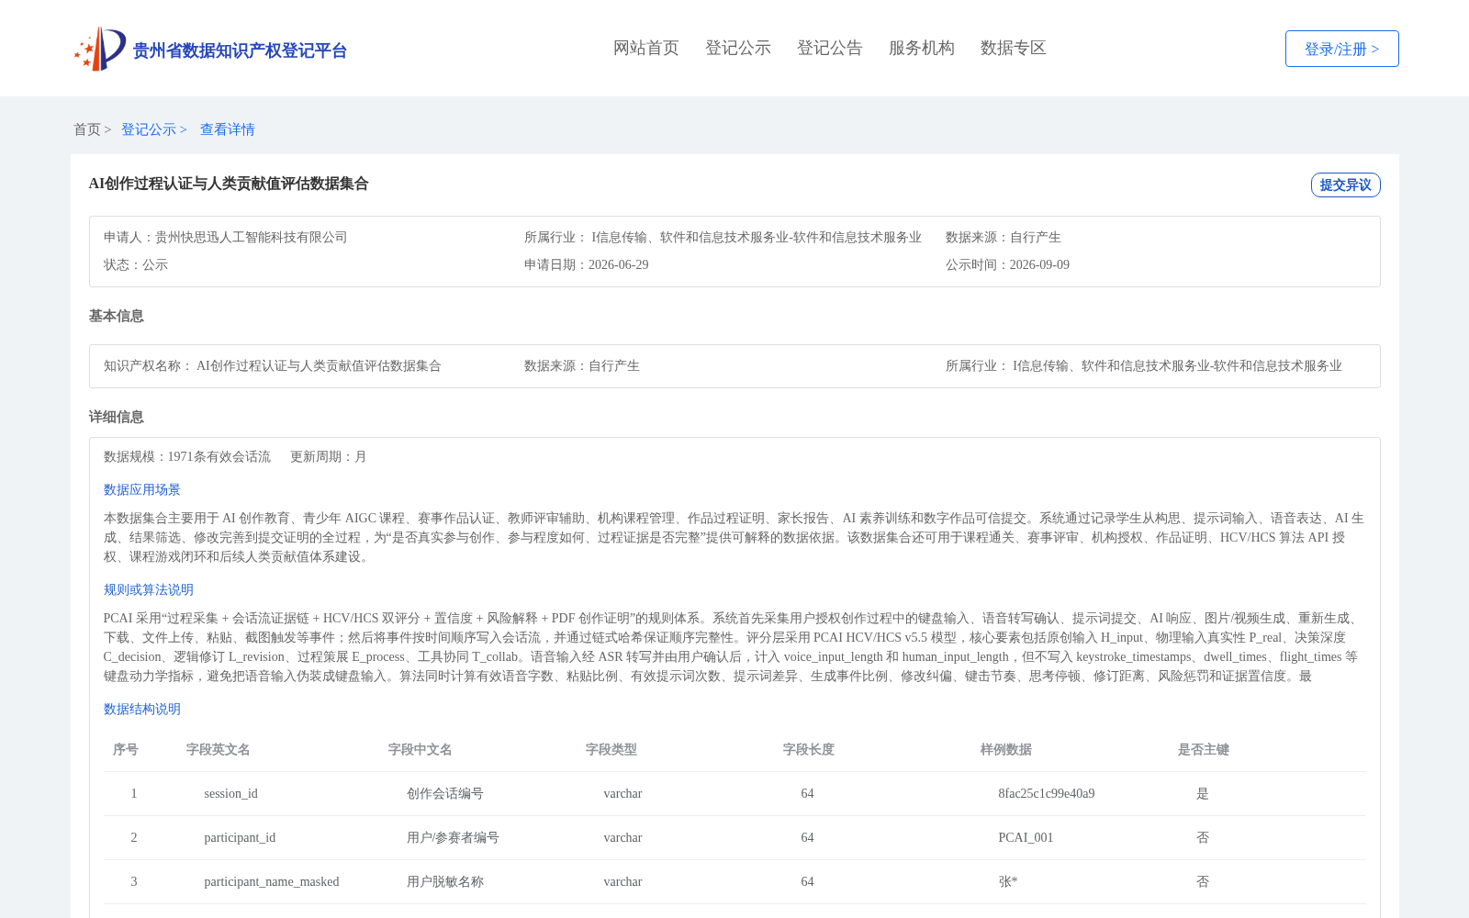Click the 序号 column header

(x=126, y=749)
